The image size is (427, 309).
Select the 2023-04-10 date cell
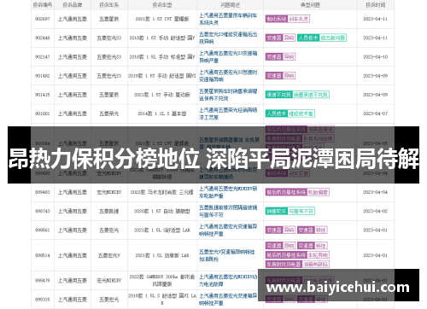375,57
